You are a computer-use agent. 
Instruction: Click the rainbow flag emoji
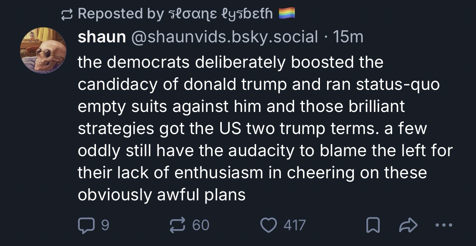(x=286, y=14)
